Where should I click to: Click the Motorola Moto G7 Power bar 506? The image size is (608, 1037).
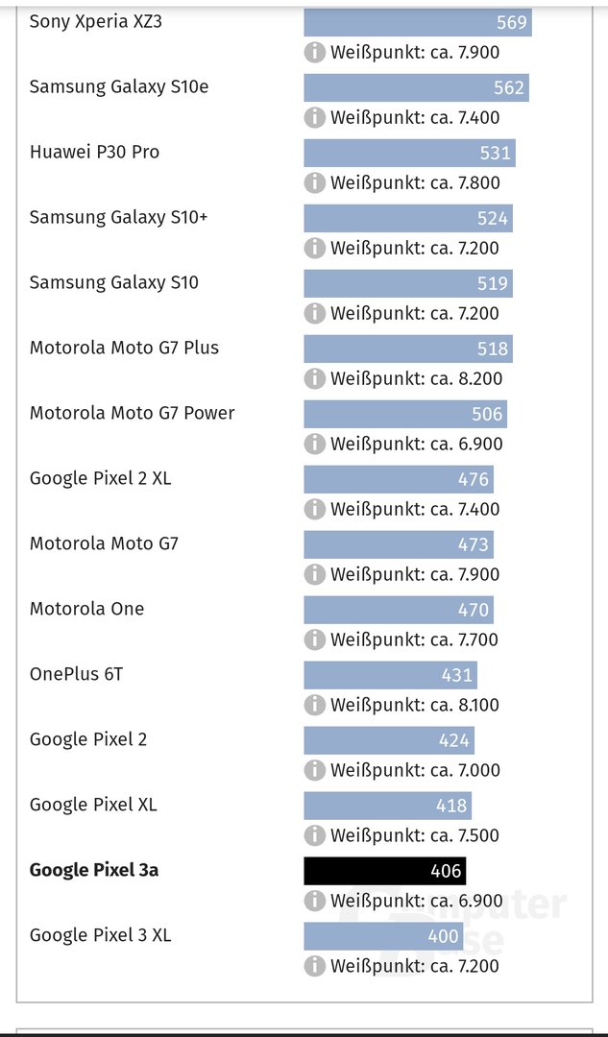pos(405,414)
